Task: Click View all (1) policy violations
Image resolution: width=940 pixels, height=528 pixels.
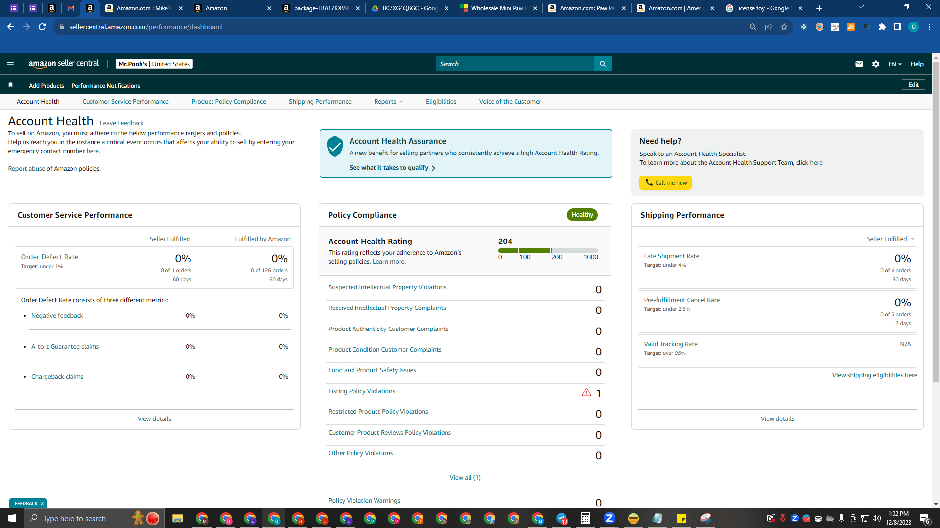Action: pos(465,478)
